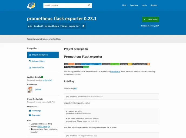Go to Log in
This screenshot has width=186, height=138.
[144, 5]
